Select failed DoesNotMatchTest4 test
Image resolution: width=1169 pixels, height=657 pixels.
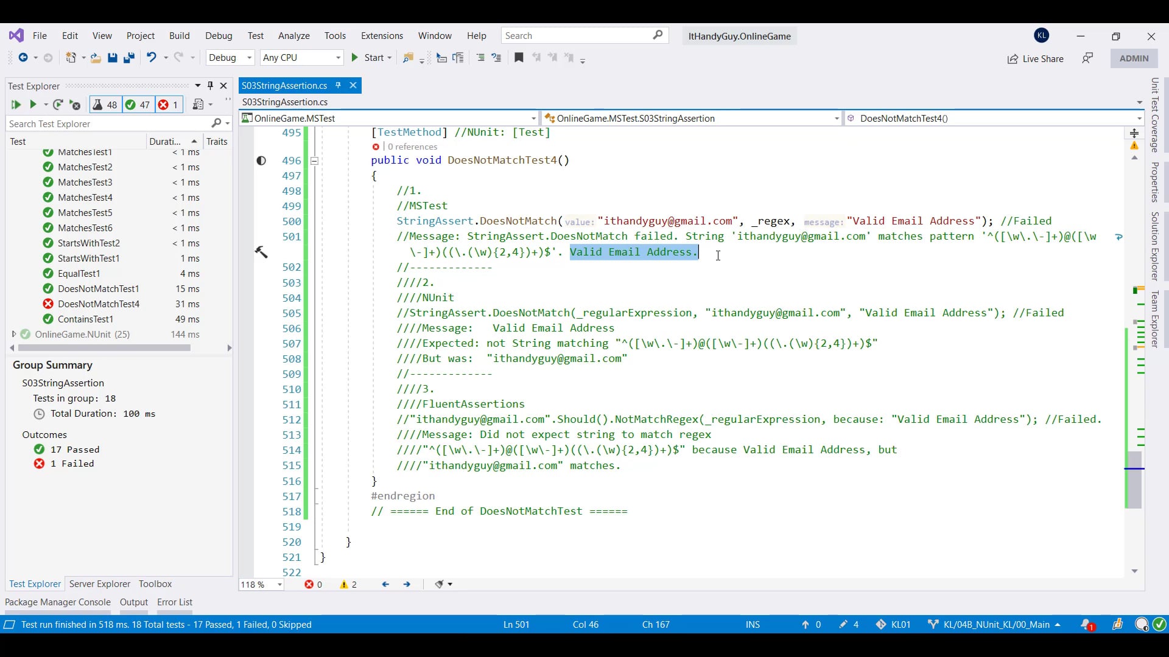coord(98,304)
